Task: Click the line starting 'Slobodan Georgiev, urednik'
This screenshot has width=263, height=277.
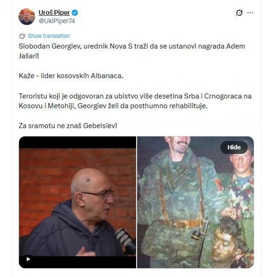Action: pyautogui.click(x=132, y=46)
